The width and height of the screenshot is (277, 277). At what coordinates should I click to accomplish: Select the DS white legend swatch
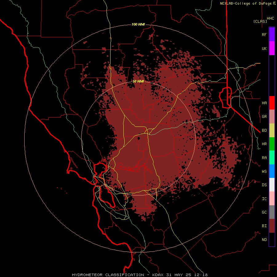[x=272, y=185]
